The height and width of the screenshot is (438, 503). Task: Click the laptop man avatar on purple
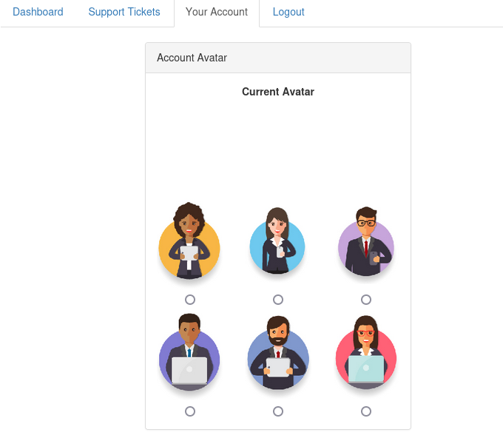click(189, 352)
